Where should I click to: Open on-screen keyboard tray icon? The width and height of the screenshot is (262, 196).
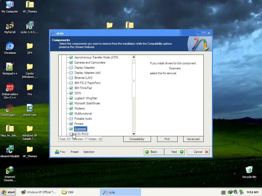click(223, 192)
